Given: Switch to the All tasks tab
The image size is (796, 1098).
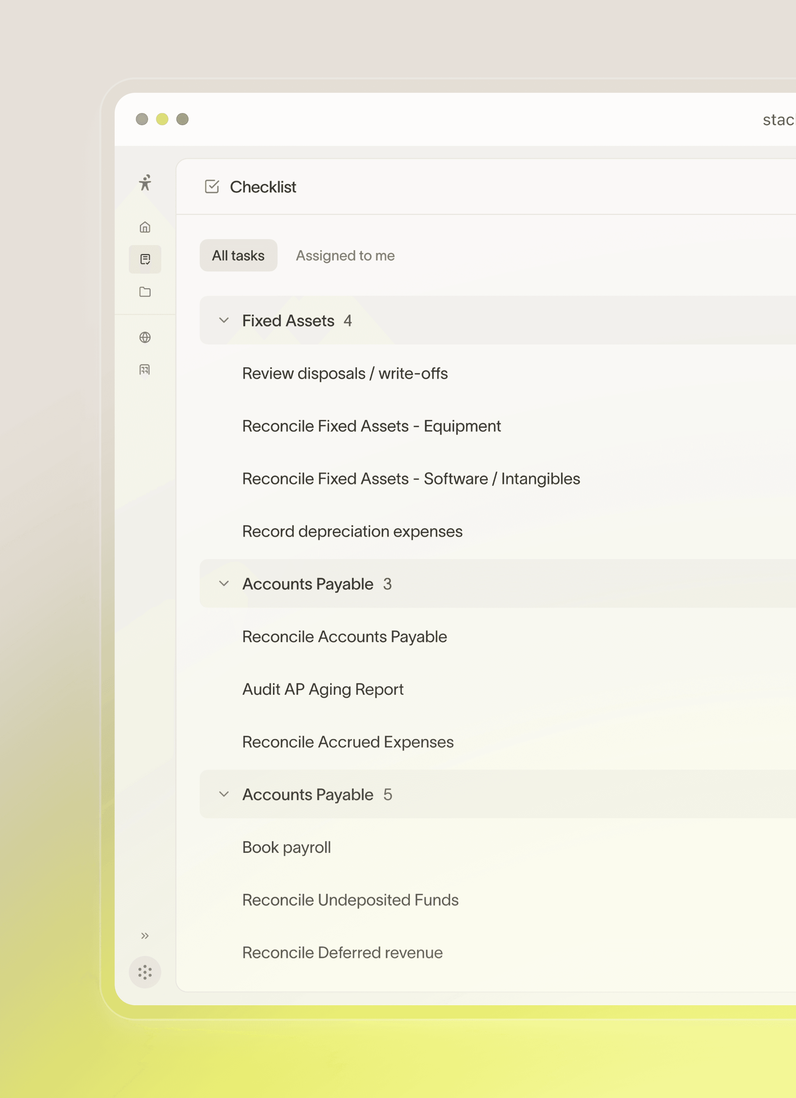Looking at the screenshot, I should tap(239, 255).
